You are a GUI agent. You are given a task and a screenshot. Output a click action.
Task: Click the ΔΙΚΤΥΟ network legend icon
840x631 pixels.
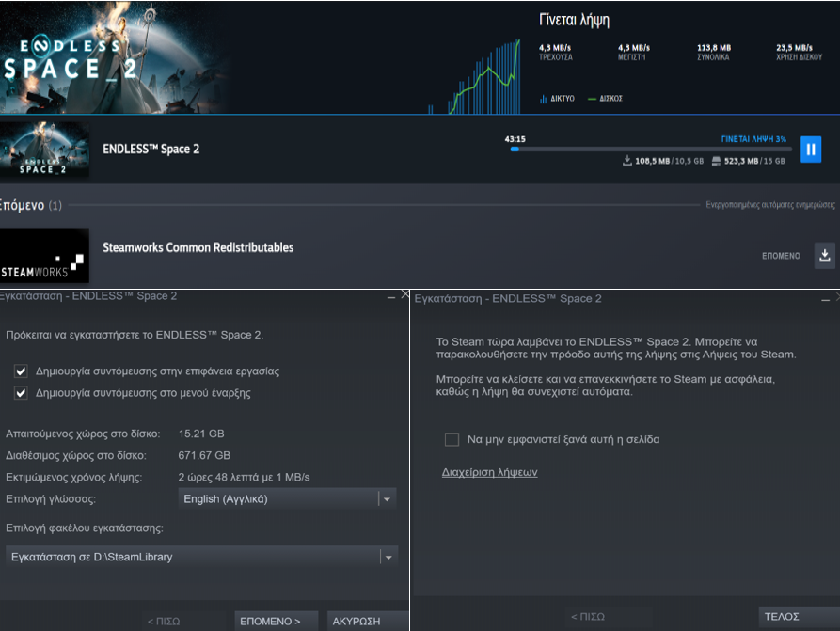[543, 99]
